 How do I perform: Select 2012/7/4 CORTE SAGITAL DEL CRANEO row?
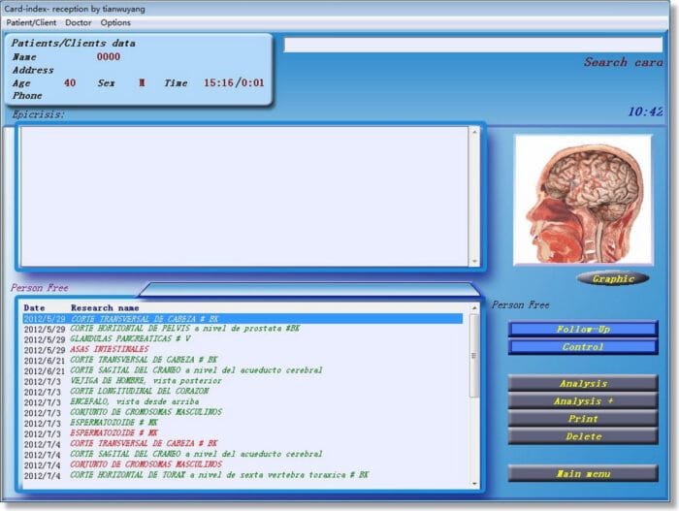(242, 454)
